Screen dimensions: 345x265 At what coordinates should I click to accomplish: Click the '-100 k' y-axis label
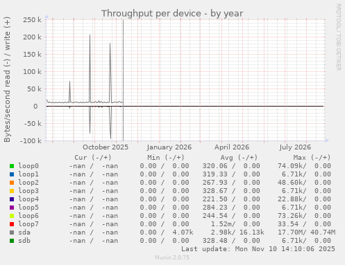coord(31,141)
